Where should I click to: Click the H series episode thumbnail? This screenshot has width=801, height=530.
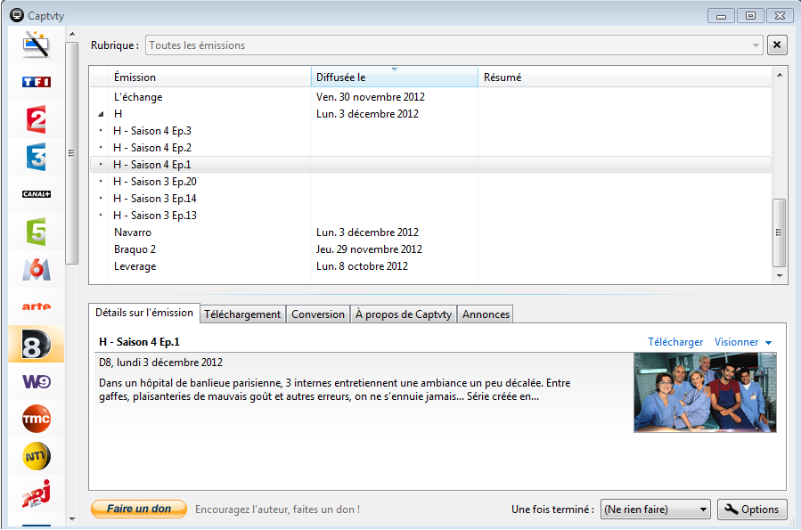click(x=705, y=393)
